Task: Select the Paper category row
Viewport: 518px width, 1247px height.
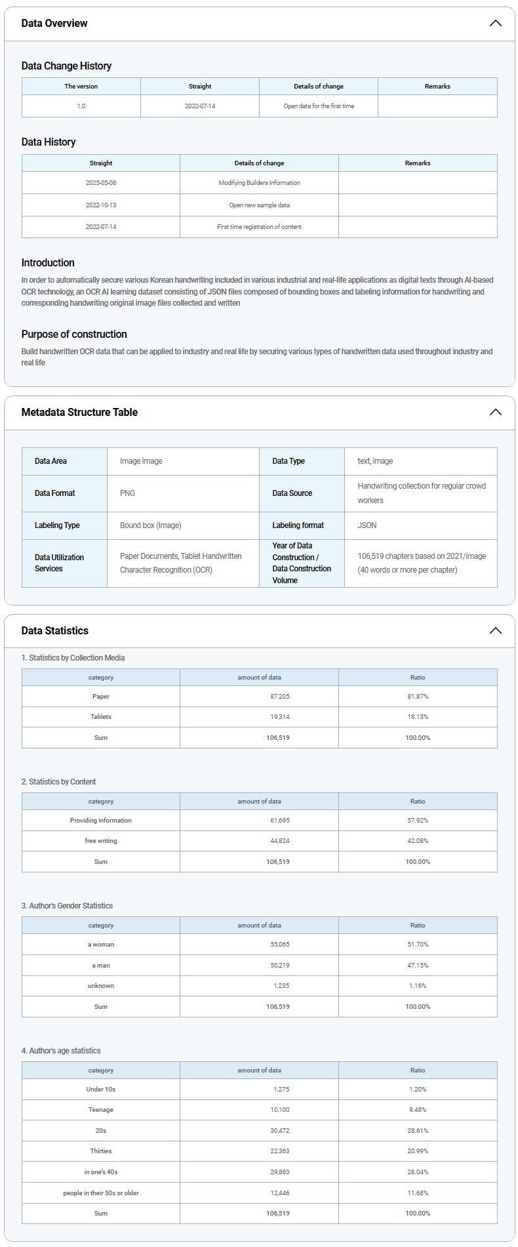Action: pyautogui.click(x=101, y=697)
